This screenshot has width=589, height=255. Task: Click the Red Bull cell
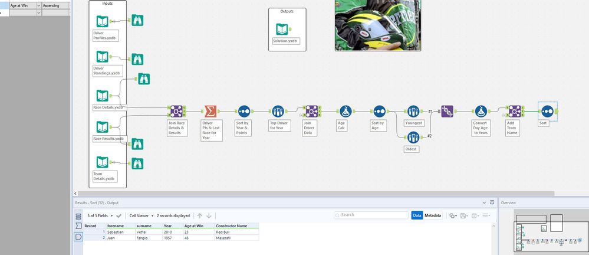tap(237, 232)
